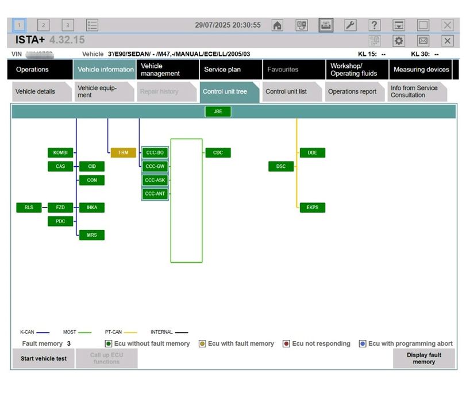Image resolution: width=466 pixels, height=402 pixels.
Task: Select the PDC control unit
Action: [x=60, y=221]
